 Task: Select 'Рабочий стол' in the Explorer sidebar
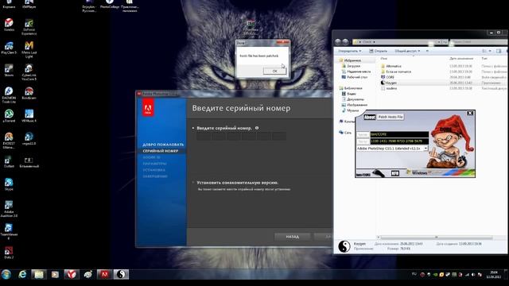click(x=357, y=77)
